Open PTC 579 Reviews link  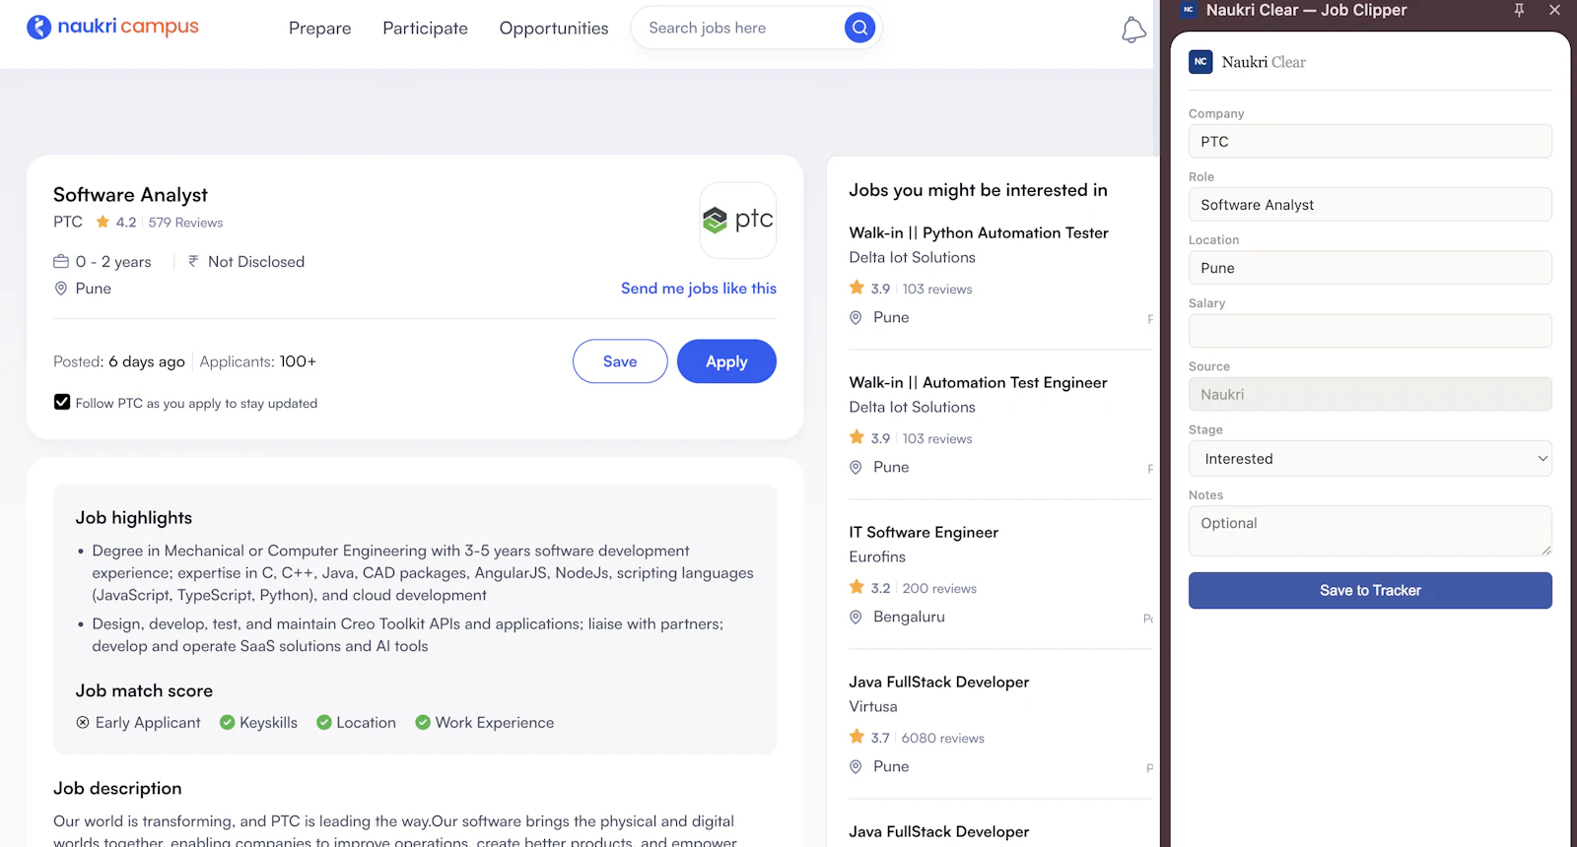coord(186,223)
